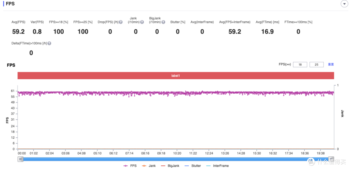Viewport: 349px width, 169px height.
Task: Click the left zoom slider handle
Action: (20, 159)
